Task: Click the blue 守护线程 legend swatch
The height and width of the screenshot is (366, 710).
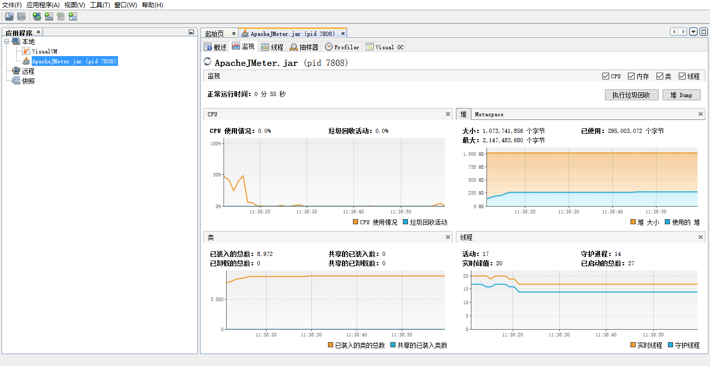Action: point(670,345)
